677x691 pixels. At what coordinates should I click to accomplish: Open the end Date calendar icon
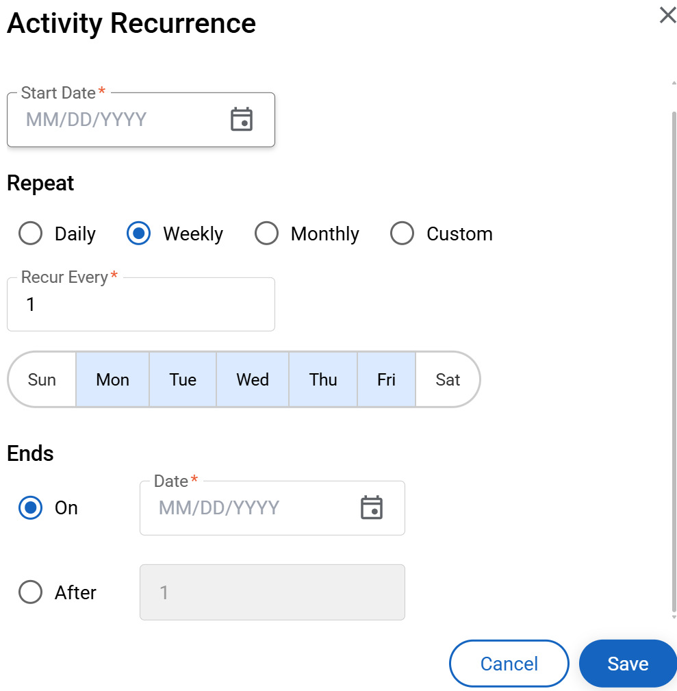[x=371, y=507]
